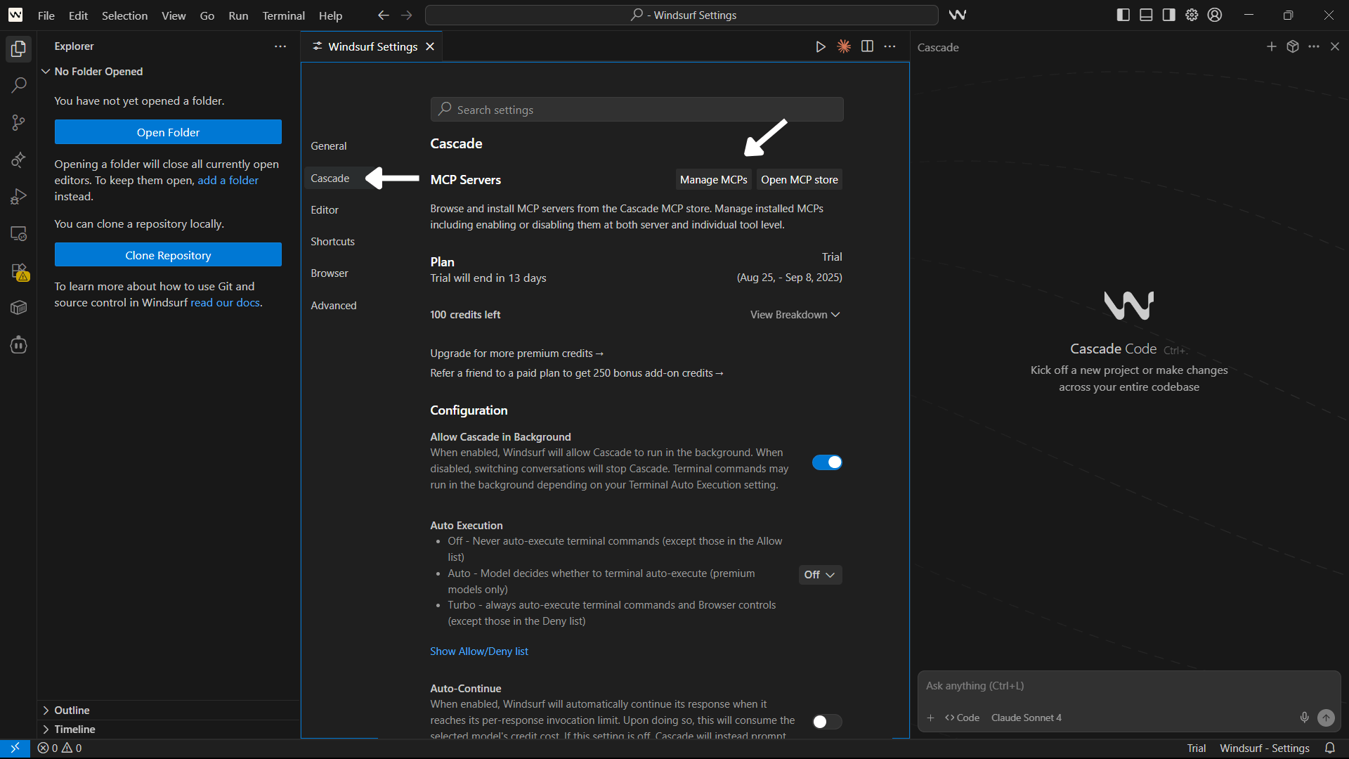Open Extensions icon with warning badge
This screenshot has height=759, width=1349.
(18, 271)
